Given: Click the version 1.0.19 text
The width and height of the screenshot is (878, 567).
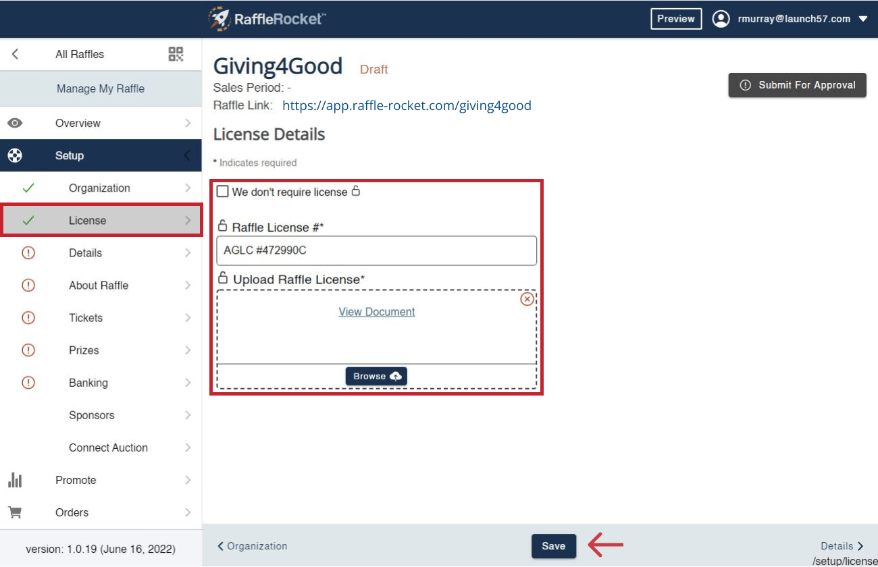Looking at the screenshot, I should coord(101,549).
